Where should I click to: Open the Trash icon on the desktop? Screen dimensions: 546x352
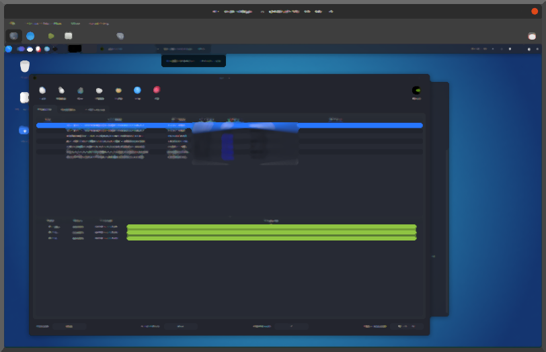pyautogui.click(x=25, y=66)
